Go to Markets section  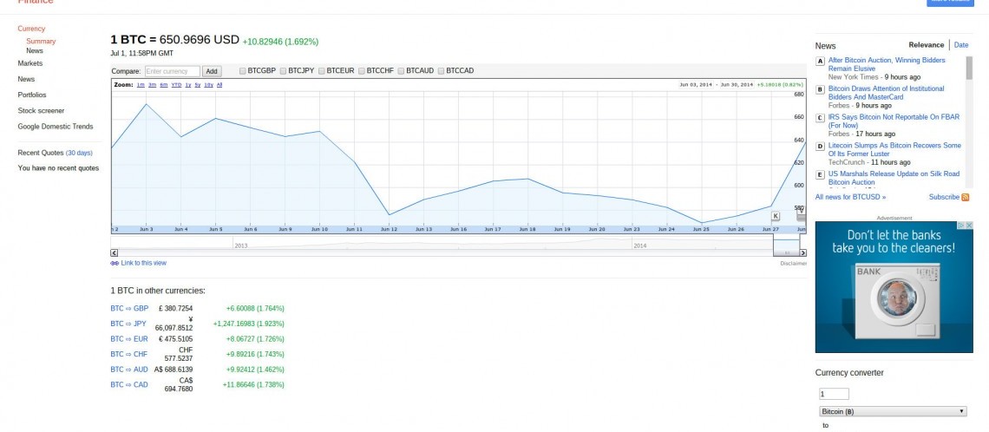tap(30, 63)
